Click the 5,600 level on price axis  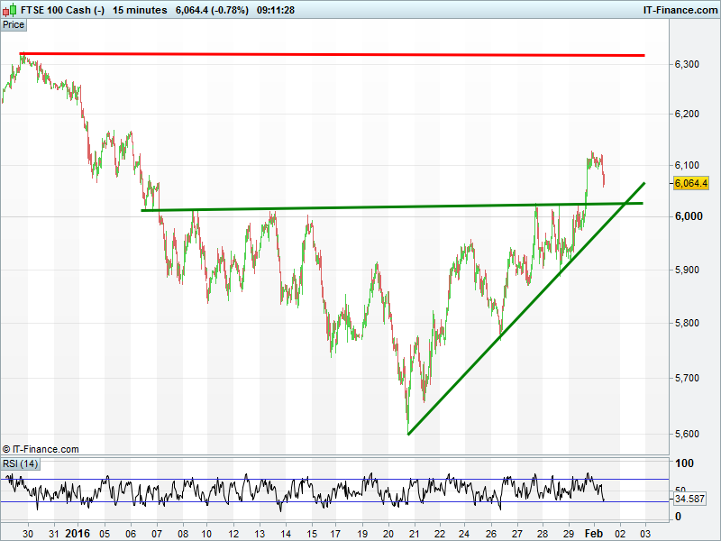688,434
